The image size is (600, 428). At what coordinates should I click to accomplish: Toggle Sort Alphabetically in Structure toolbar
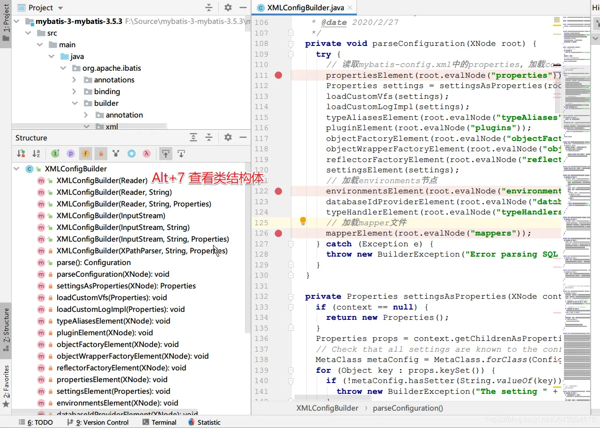[36, 153]
